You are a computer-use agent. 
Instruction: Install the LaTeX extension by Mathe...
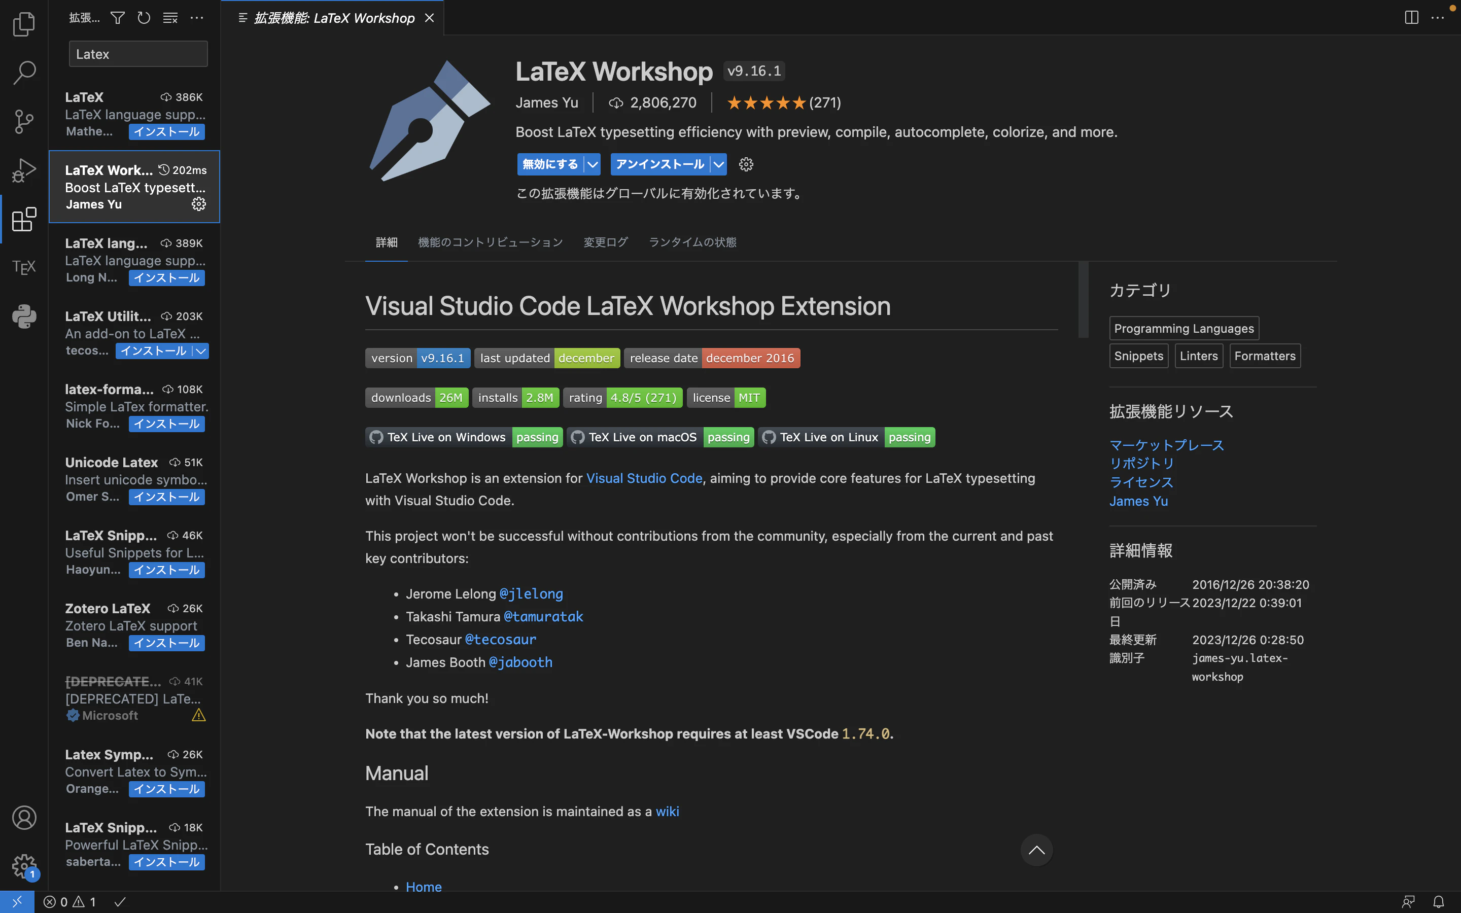click(166, 132)
